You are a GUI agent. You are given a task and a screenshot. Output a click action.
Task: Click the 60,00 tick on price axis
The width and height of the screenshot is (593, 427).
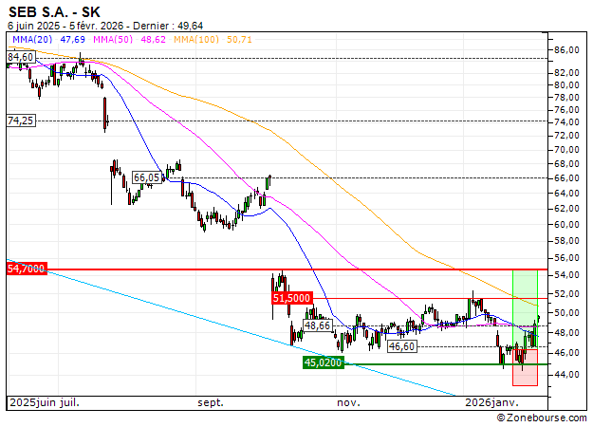pos(567,225)
